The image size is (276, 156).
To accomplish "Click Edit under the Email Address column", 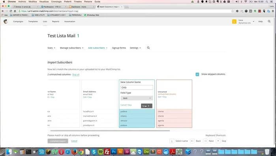I will (84, 97).
